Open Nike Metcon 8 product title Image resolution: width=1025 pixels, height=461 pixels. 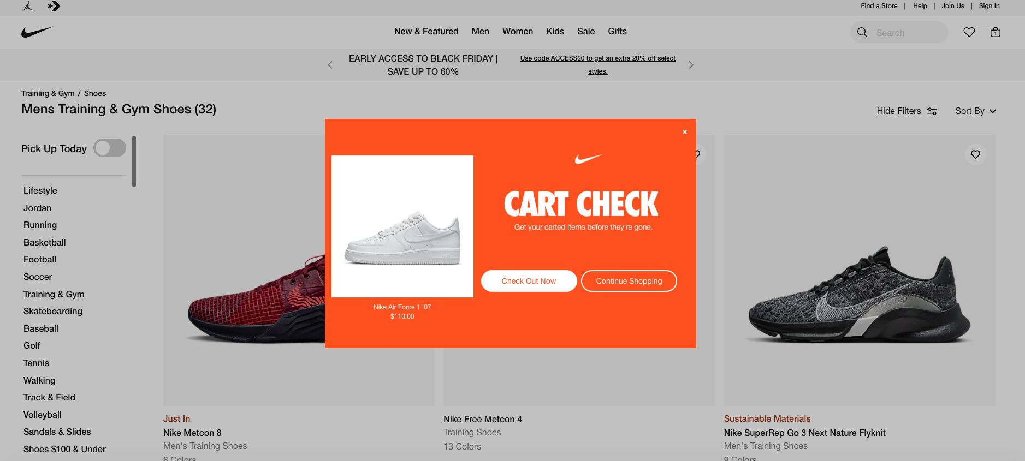pos(192,433)
